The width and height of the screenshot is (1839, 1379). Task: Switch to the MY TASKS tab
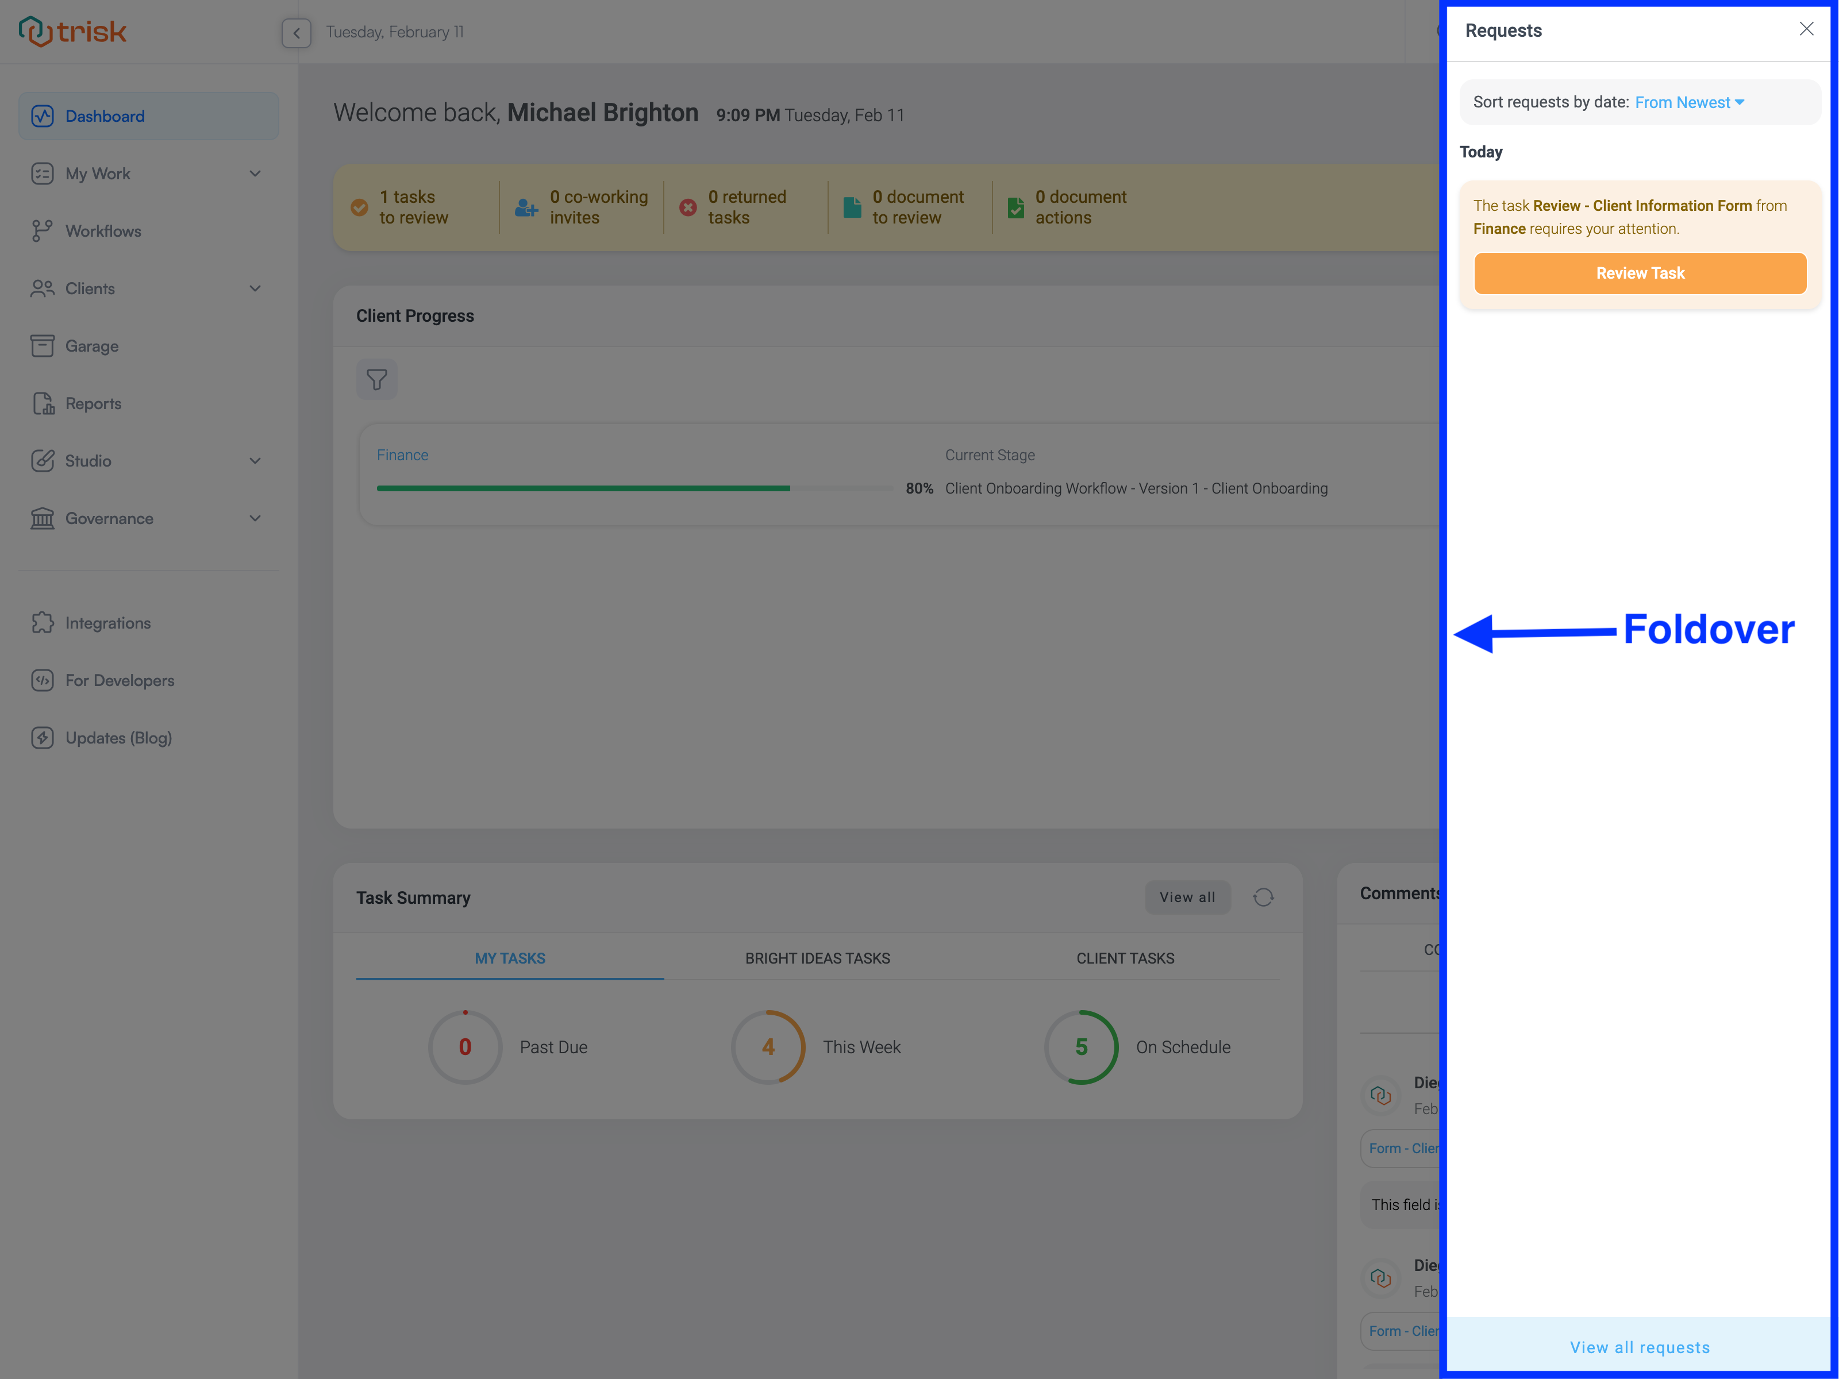pos(510,958)
